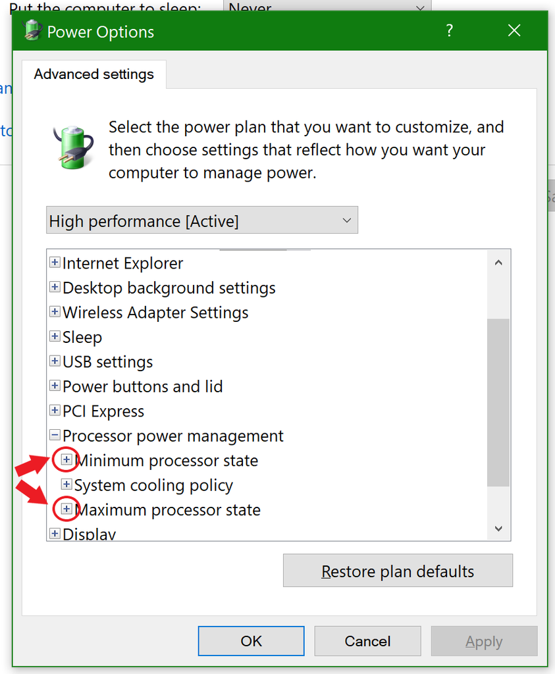Expand the PCI Express node
555x674 pixels.
[55, 411]
